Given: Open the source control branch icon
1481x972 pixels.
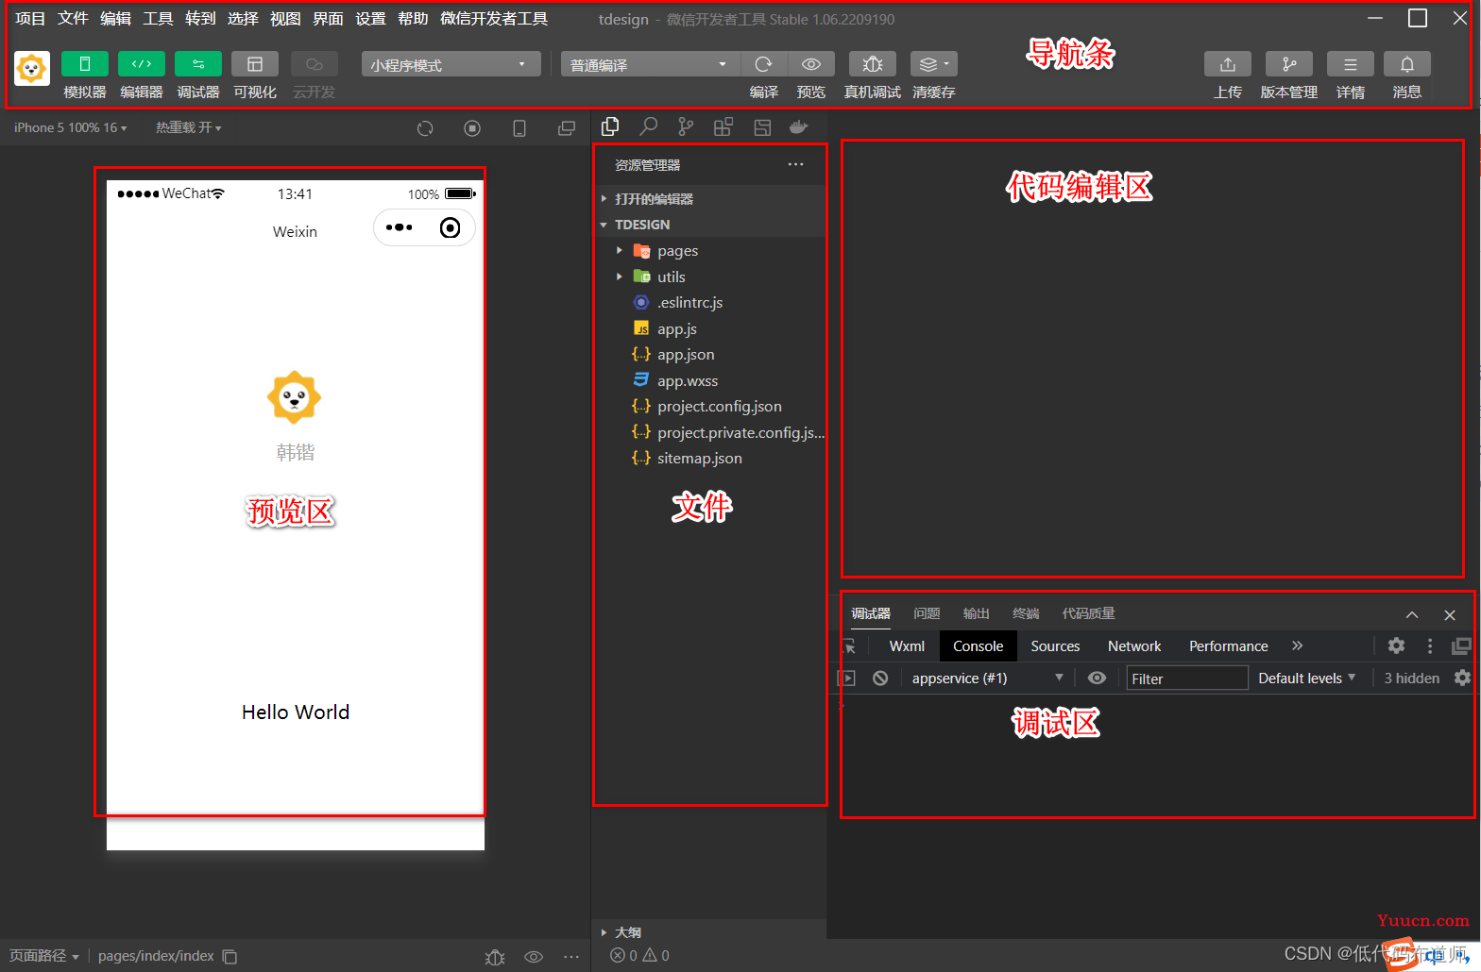Looking at the screenshot, I should pos(686,126).
